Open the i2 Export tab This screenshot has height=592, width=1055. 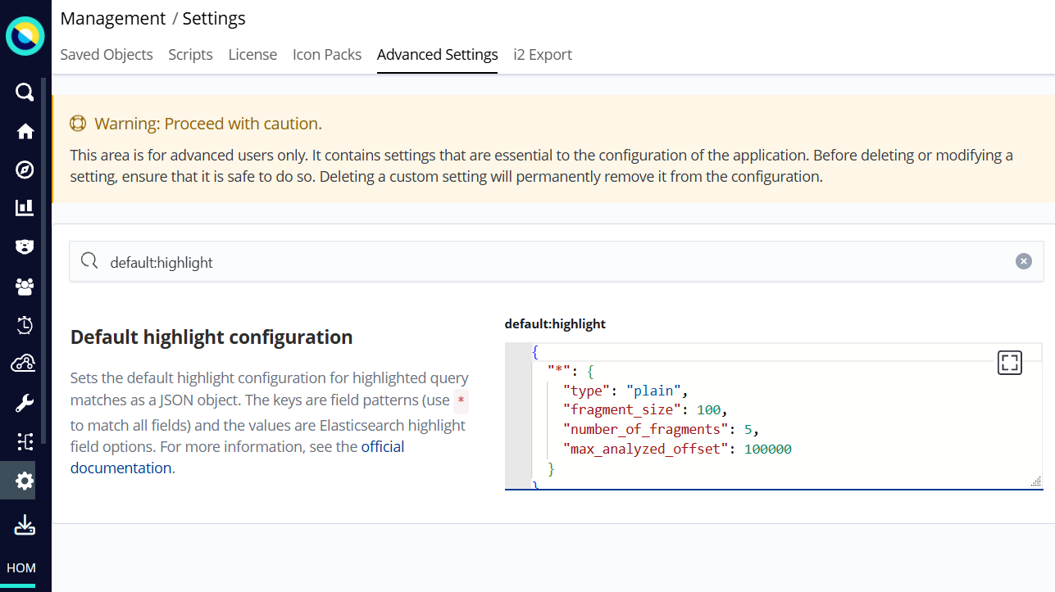[x=543, y=55]
